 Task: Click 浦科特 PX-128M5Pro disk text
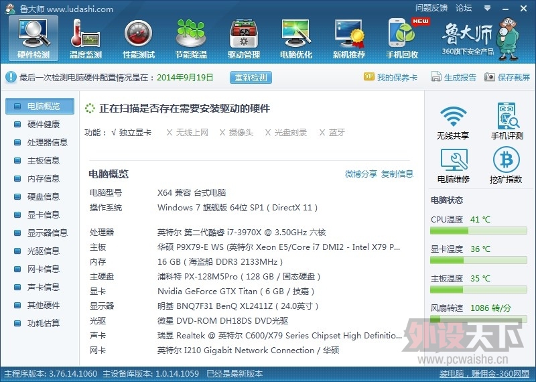[x=239, y=276]
